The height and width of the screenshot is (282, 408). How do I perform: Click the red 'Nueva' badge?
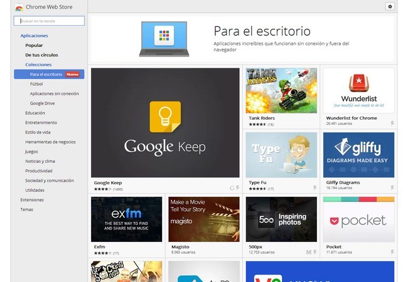(x=72, y=75)
